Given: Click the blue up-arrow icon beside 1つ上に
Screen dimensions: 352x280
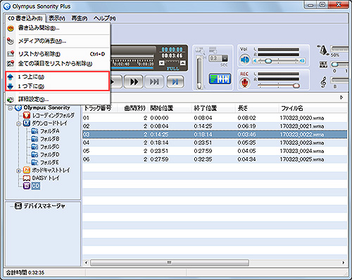Looking at the screenshot, I should [x=11, y=76].
